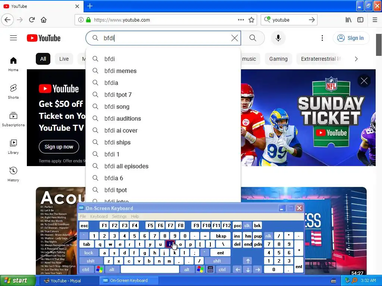Open Subscriptions in the sidebar

point(13,119)
